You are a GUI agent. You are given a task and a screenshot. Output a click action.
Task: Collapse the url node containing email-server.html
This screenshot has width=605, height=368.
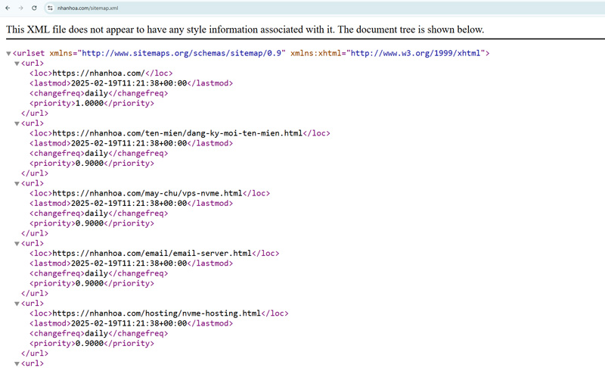click(17, 244)
